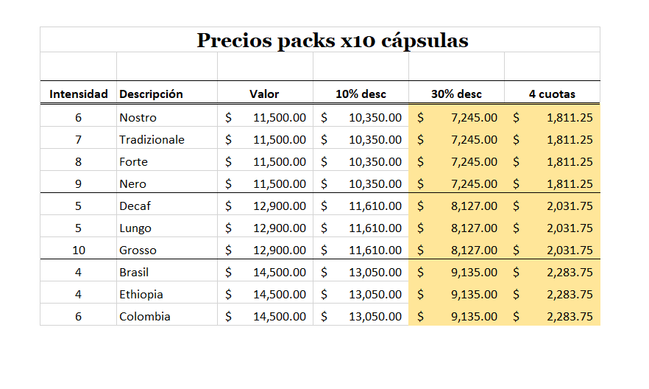Select Brasil's 10% desc price cell
This screenshot has height=389, width=649.
[x=361, y=272]
